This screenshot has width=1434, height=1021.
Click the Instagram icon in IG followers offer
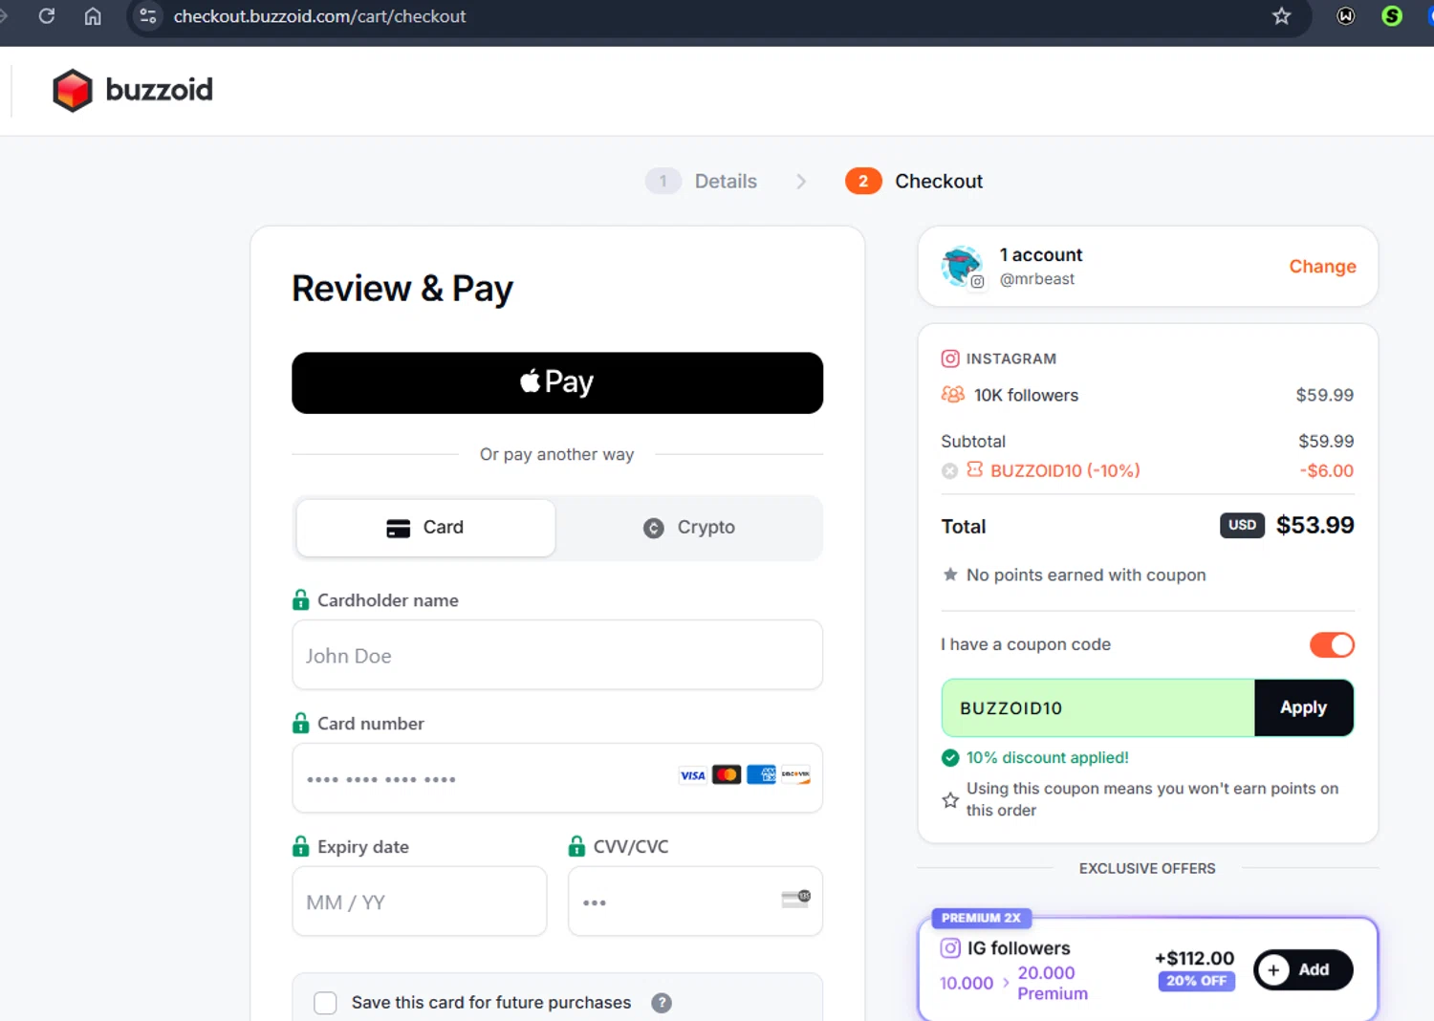pyautogui.click(x=950, y=948)
